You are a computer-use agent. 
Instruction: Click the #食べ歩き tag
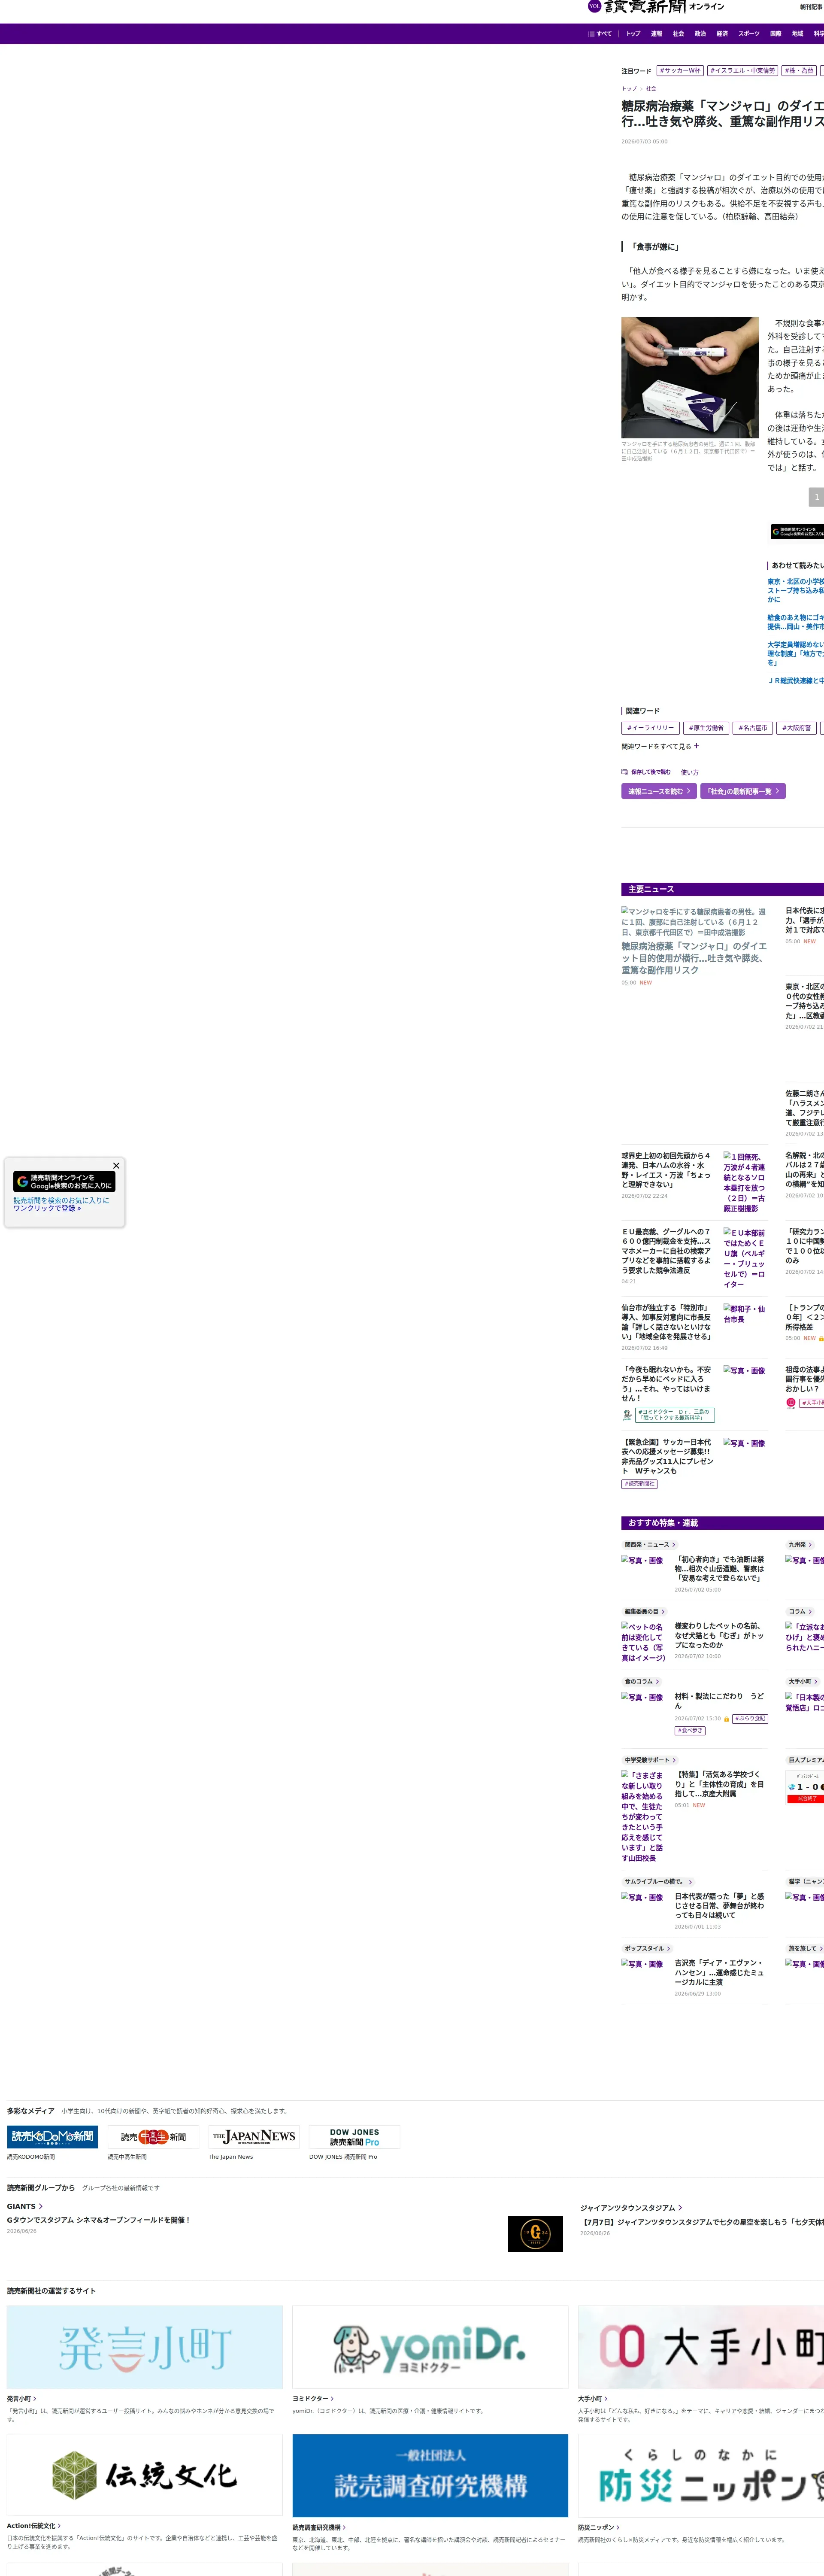(x=690, y=1730)
